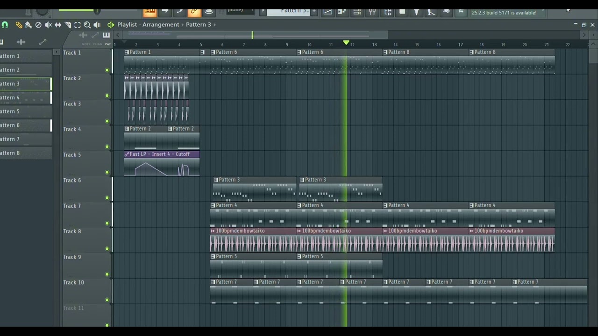Expand the arrow after Arrangement breadcrumb
Screen dimensions: 598x336
pos(182,25)
